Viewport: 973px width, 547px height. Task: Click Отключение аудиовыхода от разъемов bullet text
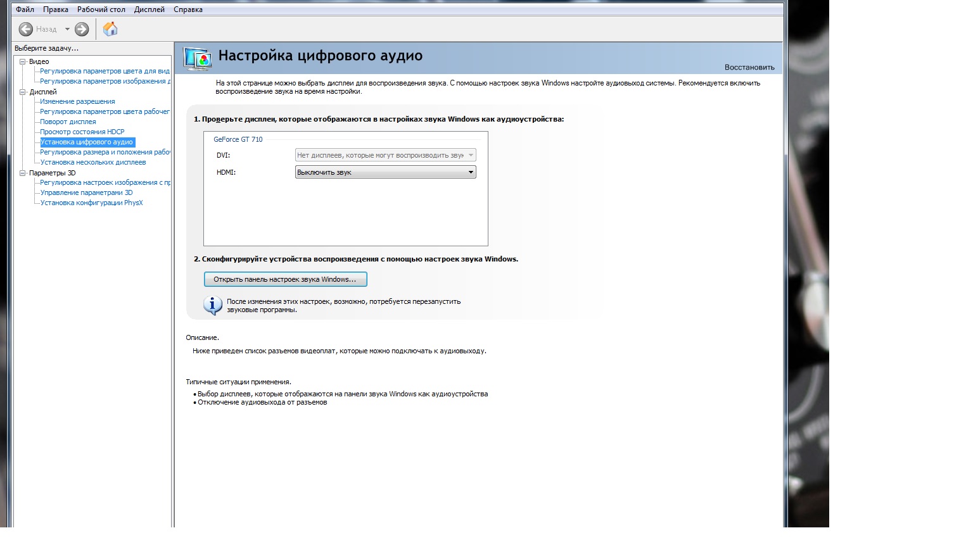(x=262, y=402)
